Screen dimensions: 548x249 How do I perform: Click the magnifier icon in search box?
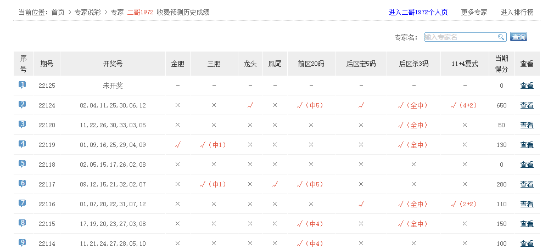[501, 37]
